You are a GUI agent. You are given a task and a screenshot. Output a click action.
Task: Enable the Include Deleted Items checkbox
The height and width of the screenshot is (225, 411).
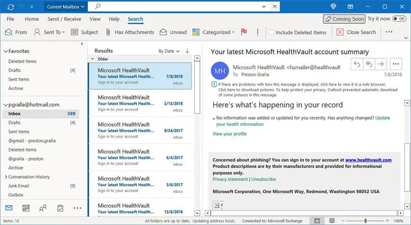271,32
